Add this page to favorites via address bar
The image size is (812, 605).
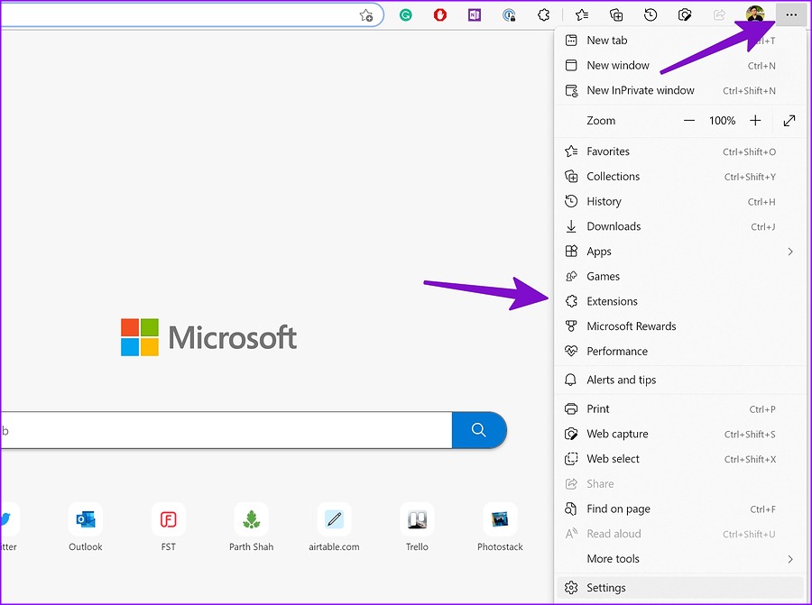click(x=366, y=14)
